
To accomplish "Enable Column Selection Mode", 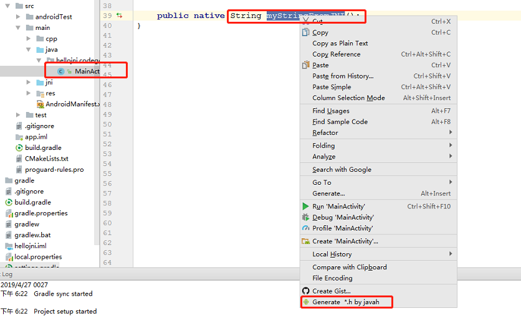I will pyautogui.click(x=378, y=98).
